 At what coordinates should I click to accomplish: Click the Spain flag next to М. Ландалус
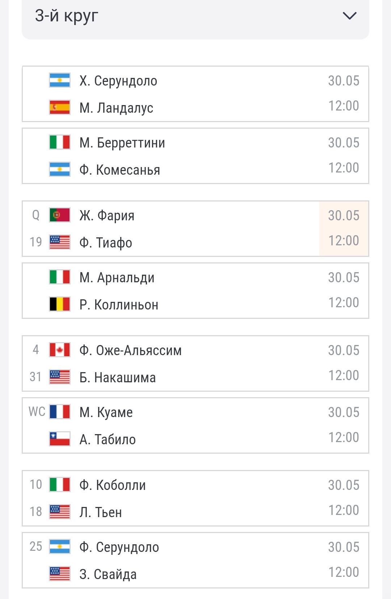pyautogui.click(x=60, y=108)
